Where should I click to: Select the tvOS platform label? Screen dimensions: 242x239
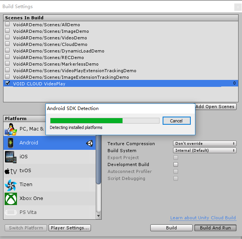pos(25,171)
